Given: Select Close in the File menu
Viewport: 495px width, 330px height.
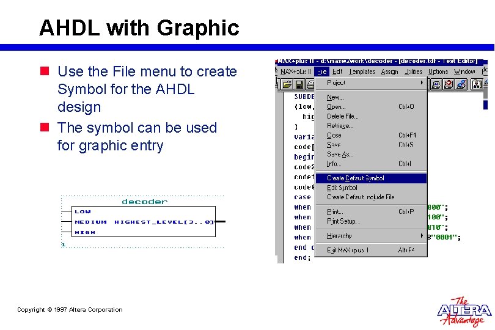Looking at the screenshot, I should pyautogui.click(x=372, y=135).
